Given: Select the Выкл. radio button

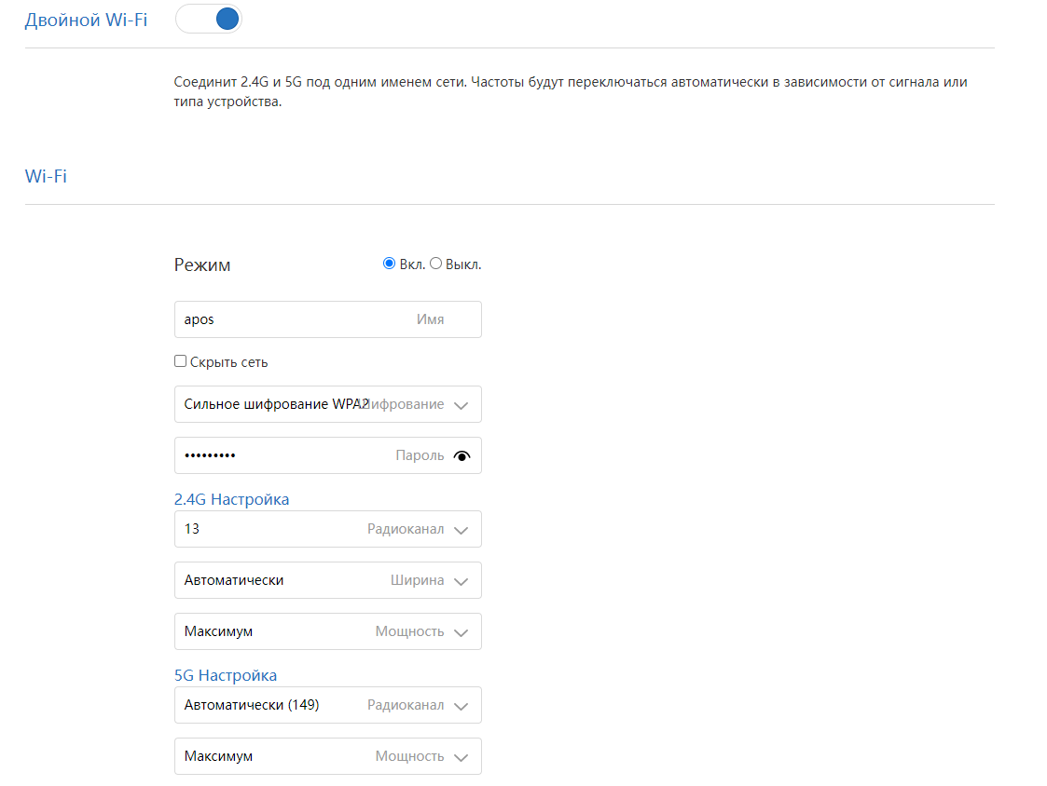Looking at the screenshot, I should click(436, 264).
